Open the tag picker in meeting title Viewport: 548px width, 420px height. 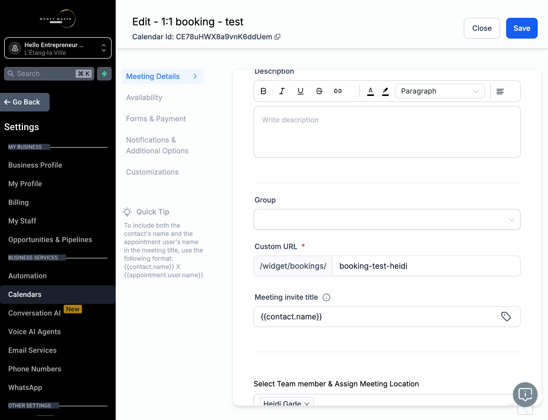(506, 317)
